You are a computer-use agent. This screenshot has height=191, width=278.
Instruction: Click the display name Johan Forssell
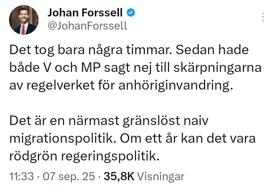85,13
